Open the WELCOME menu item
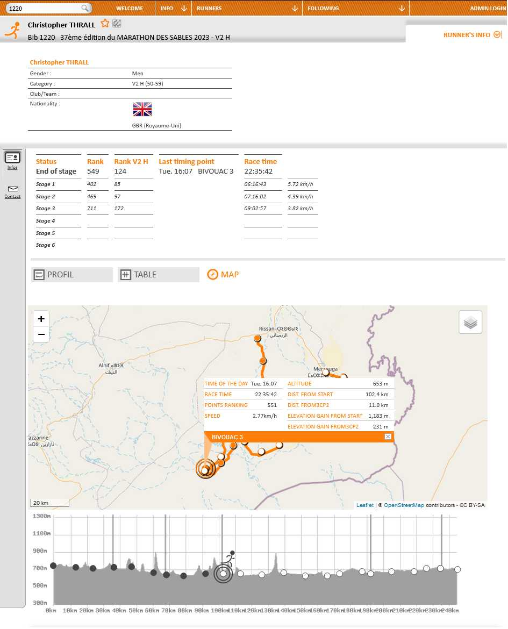The image size is (508, 629). pyautogui.click(x=130, y=8)
